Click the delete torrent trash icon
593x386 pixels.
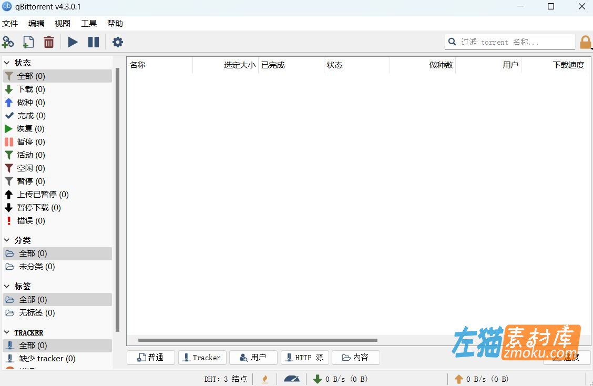coord(49,42)
